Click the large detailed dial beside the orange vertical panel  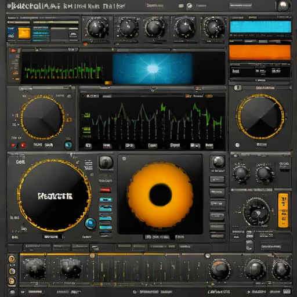256,212
